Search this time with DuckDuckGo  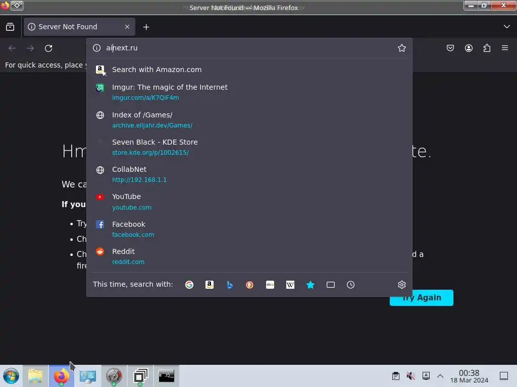click(x=249, y=285)
